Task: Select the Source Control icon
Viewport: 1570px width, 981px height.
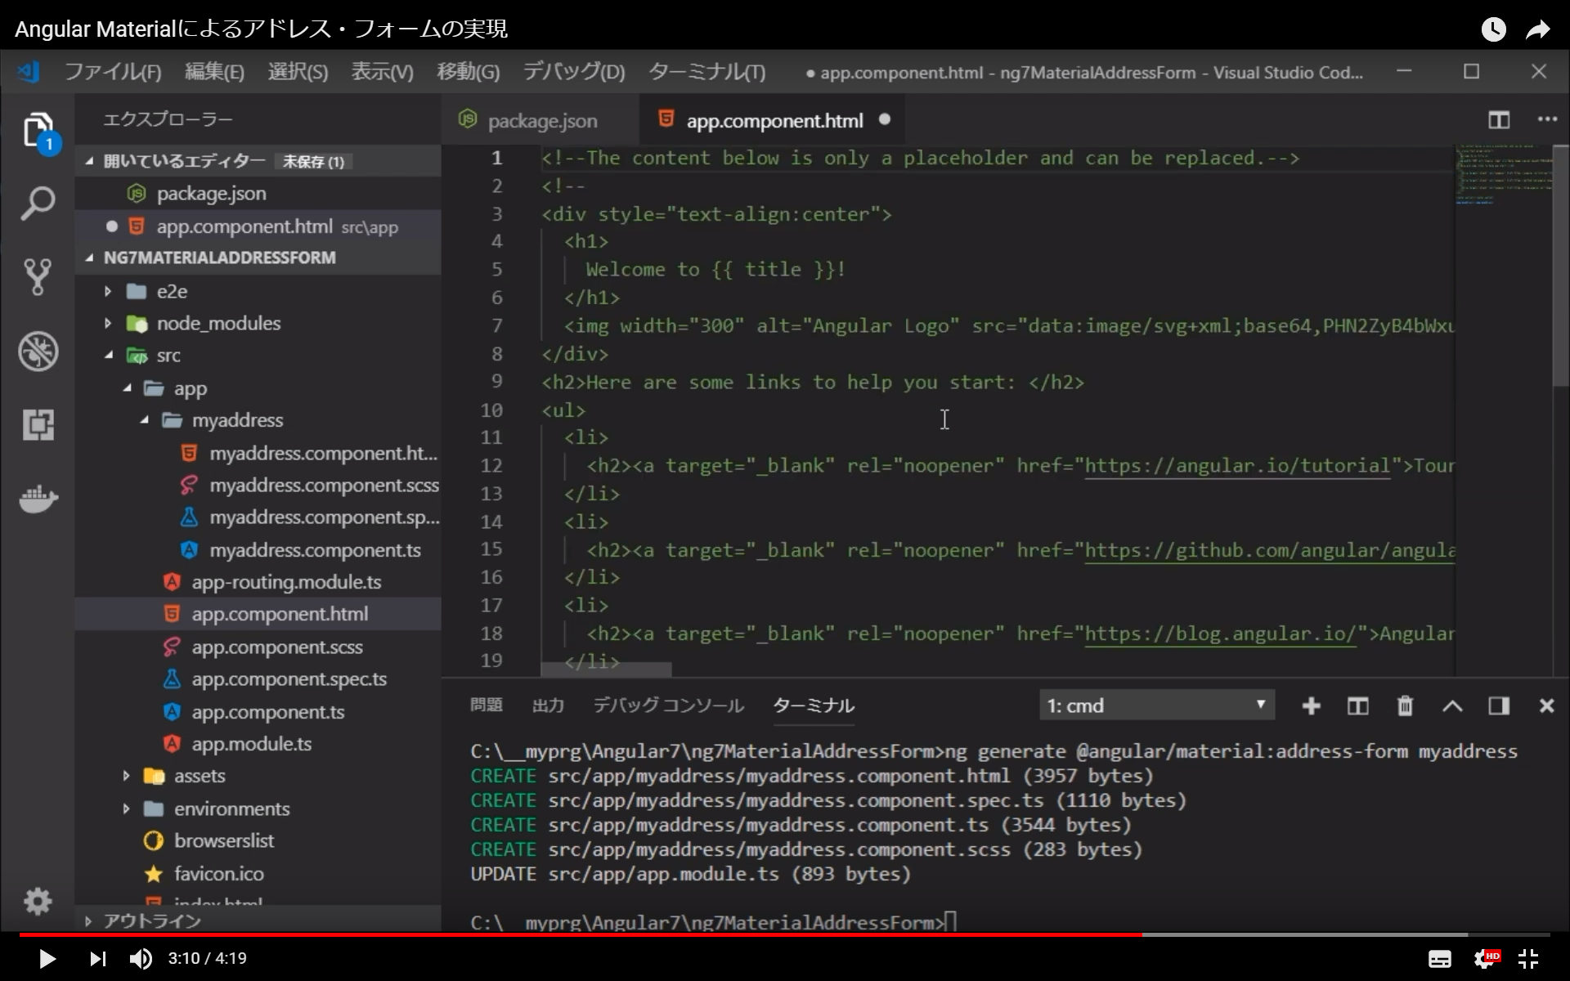Action: (38, 277)
